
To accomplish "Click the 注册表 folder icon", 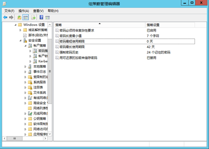I will tap(30, 88).
